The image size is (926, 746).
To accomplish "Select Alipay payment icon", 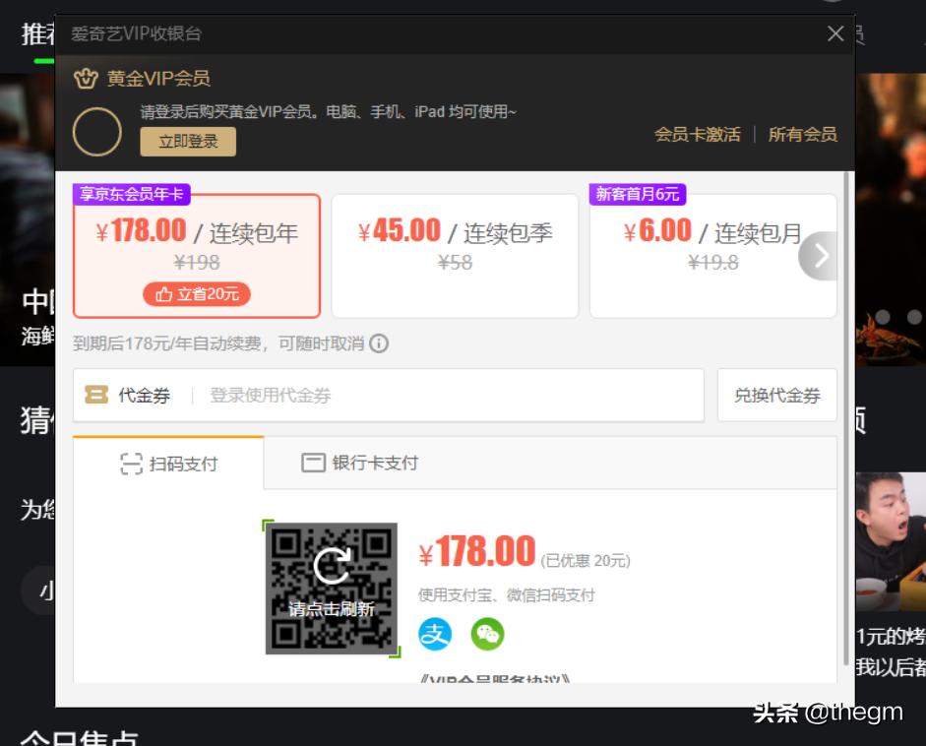I will coord(436,634).
